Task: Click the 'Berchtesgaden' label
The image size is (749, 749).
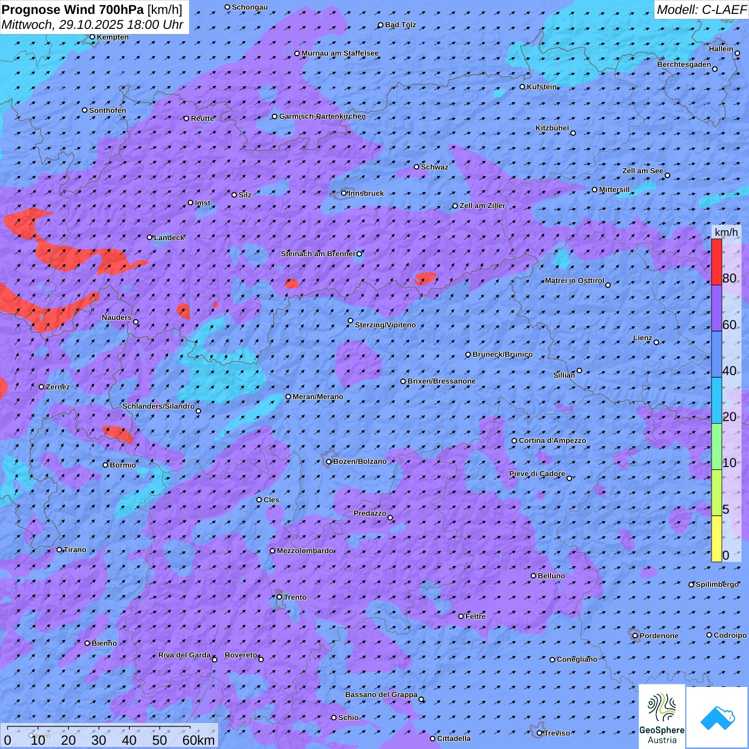Action: tap(684, 64)
